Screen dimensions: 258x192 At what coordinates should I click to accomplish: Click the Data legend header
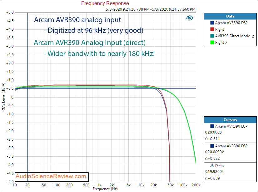pos(230,16)
